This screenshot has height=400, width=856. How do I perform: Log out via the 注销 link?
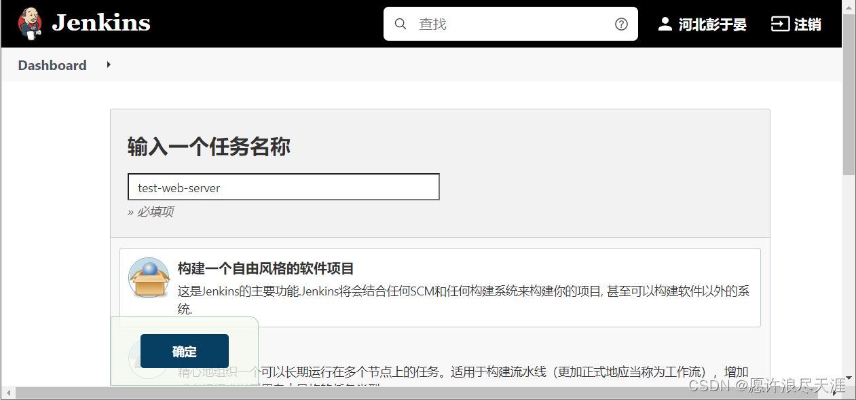tap(808, 24)
